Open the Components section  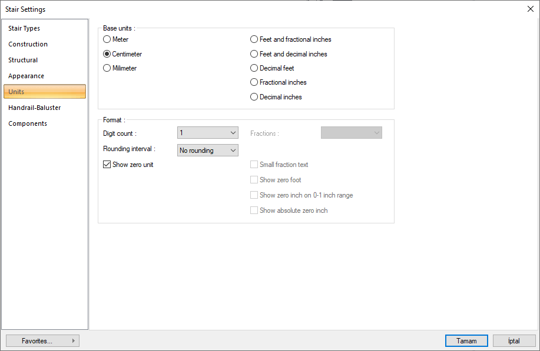[28, 123]
